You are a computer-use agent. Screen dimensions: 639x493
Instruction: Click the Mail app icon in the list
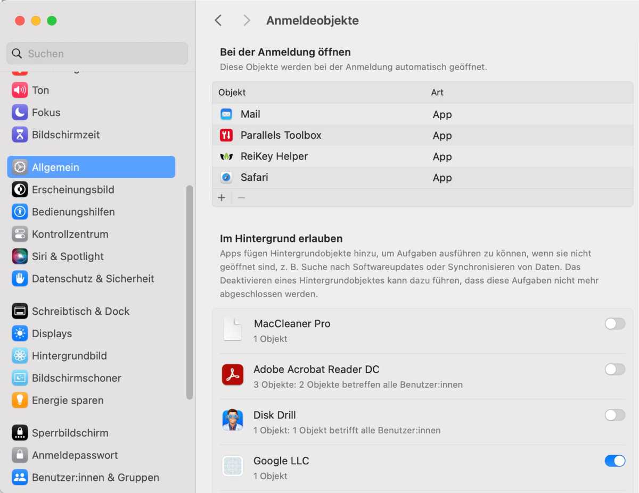(x=226, y=114)
